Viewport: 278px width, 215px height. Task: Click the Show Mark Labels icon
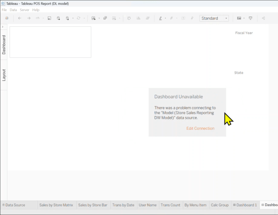(x=183, y=18)
